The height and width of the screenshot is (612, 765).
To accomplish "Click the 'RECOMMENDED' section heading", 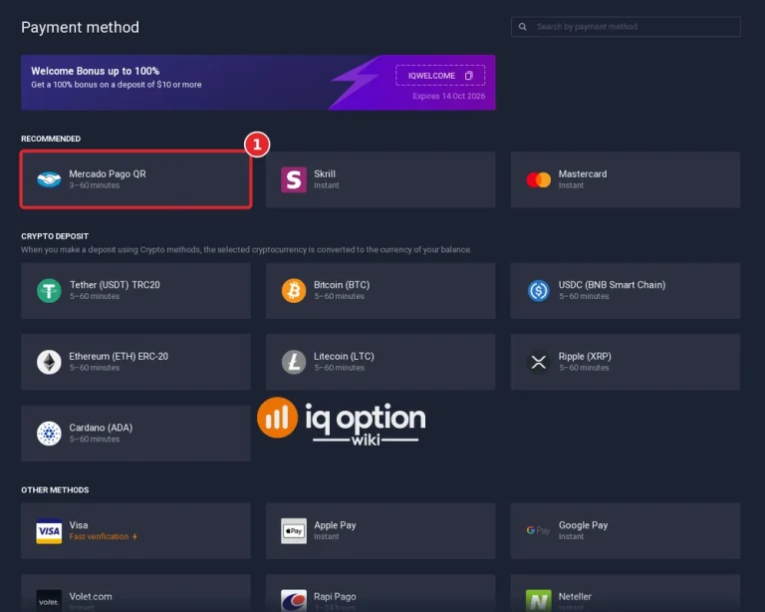I will tap(51, 139).
